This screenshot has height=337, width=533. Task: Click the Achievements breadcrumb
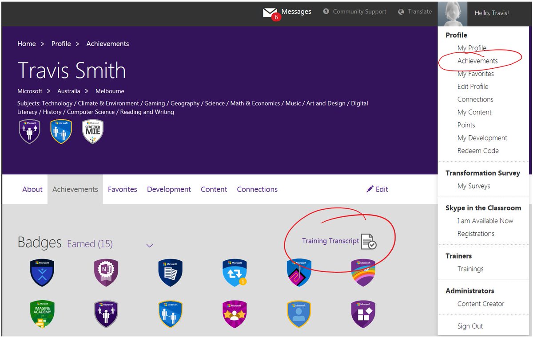click(x=108, y=43)
